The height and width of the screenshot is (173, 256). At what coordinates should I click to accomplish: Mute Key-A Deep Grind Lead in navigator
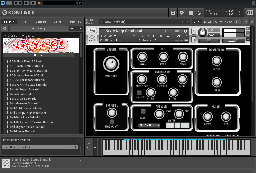76,147
